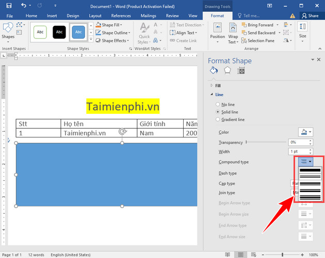
Task: Open the Ribbon Display Options button
Action: [269, 6]
